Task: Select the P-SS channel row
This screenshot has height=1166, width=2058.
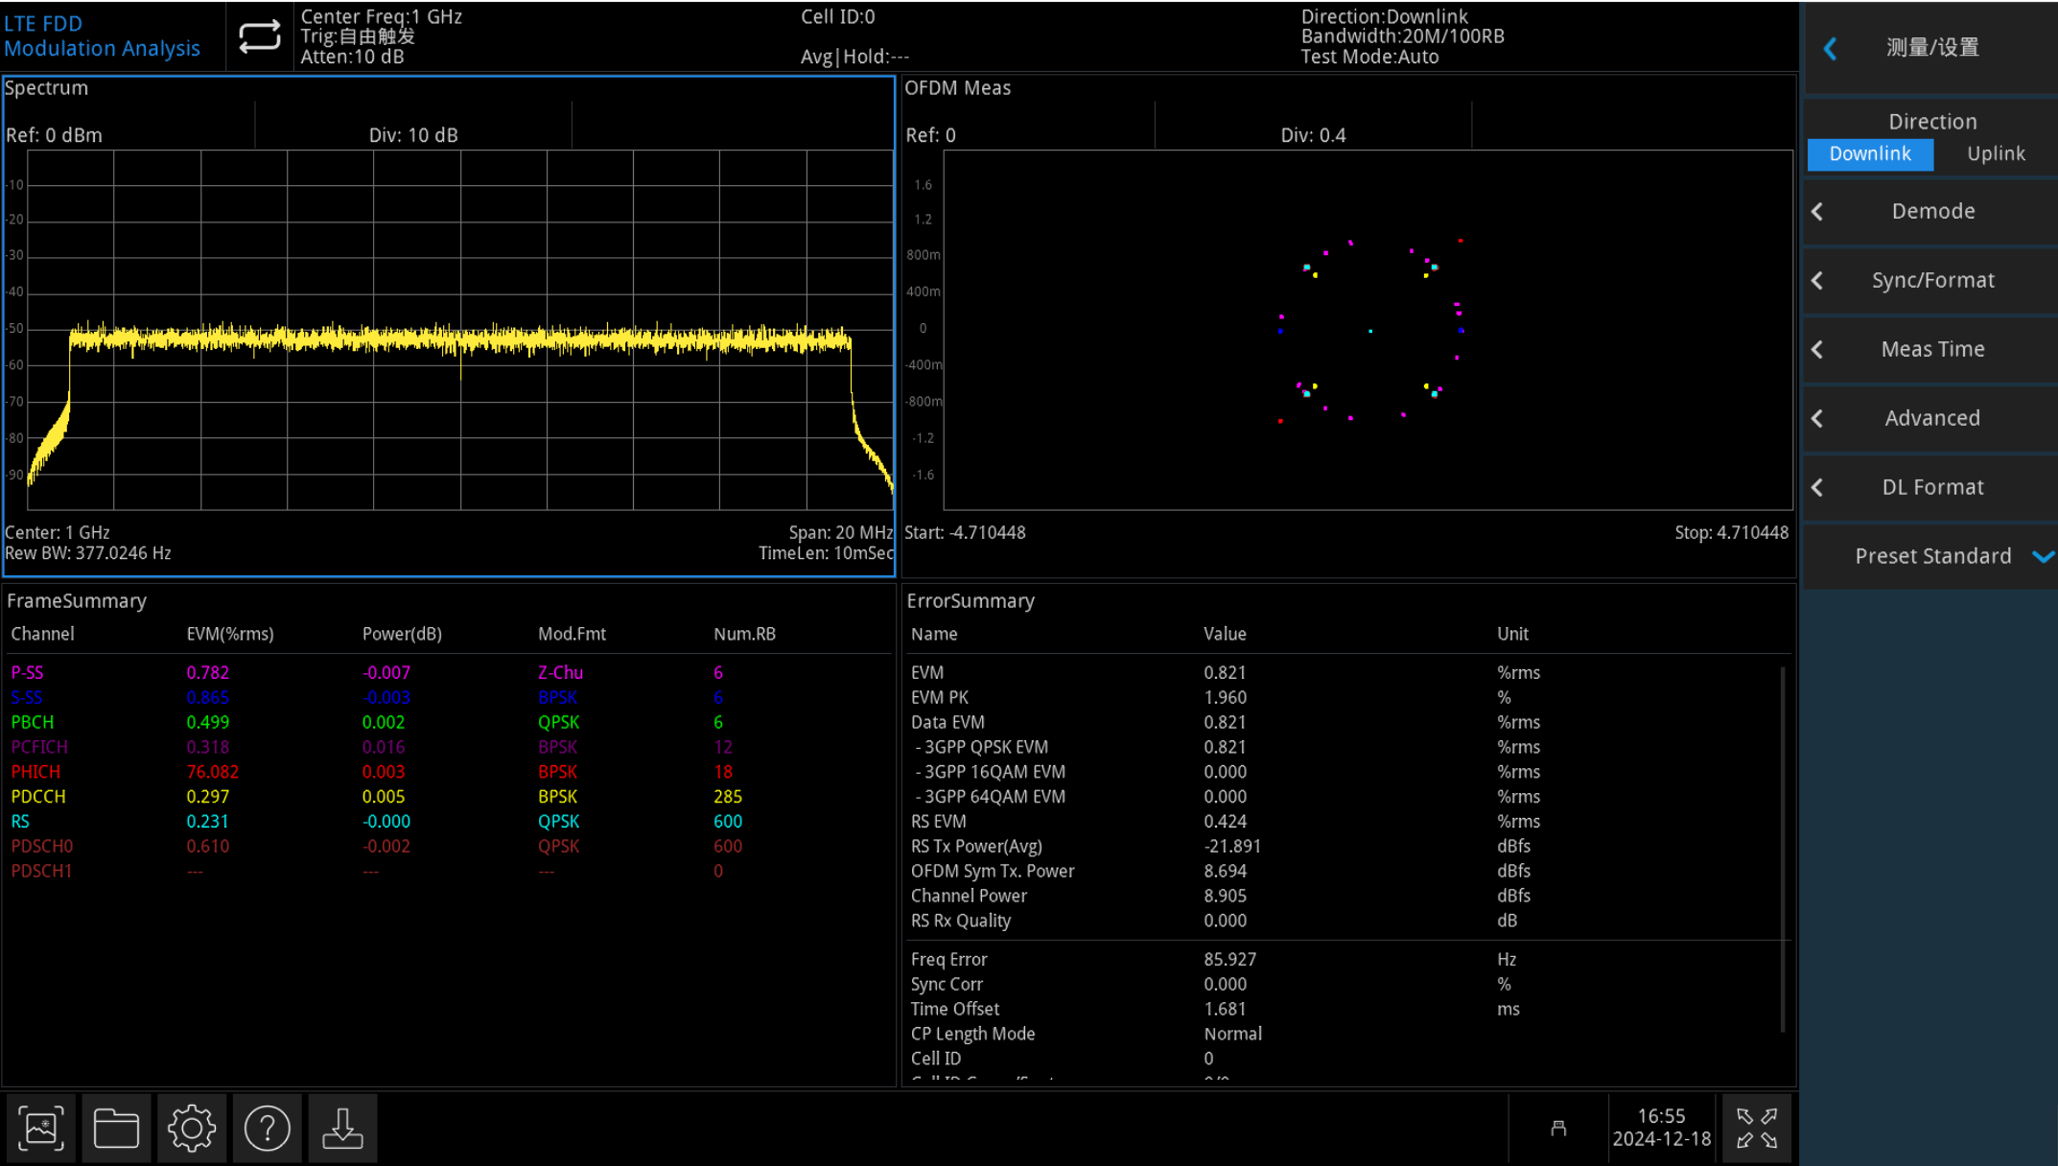Action: coord(448,672)
